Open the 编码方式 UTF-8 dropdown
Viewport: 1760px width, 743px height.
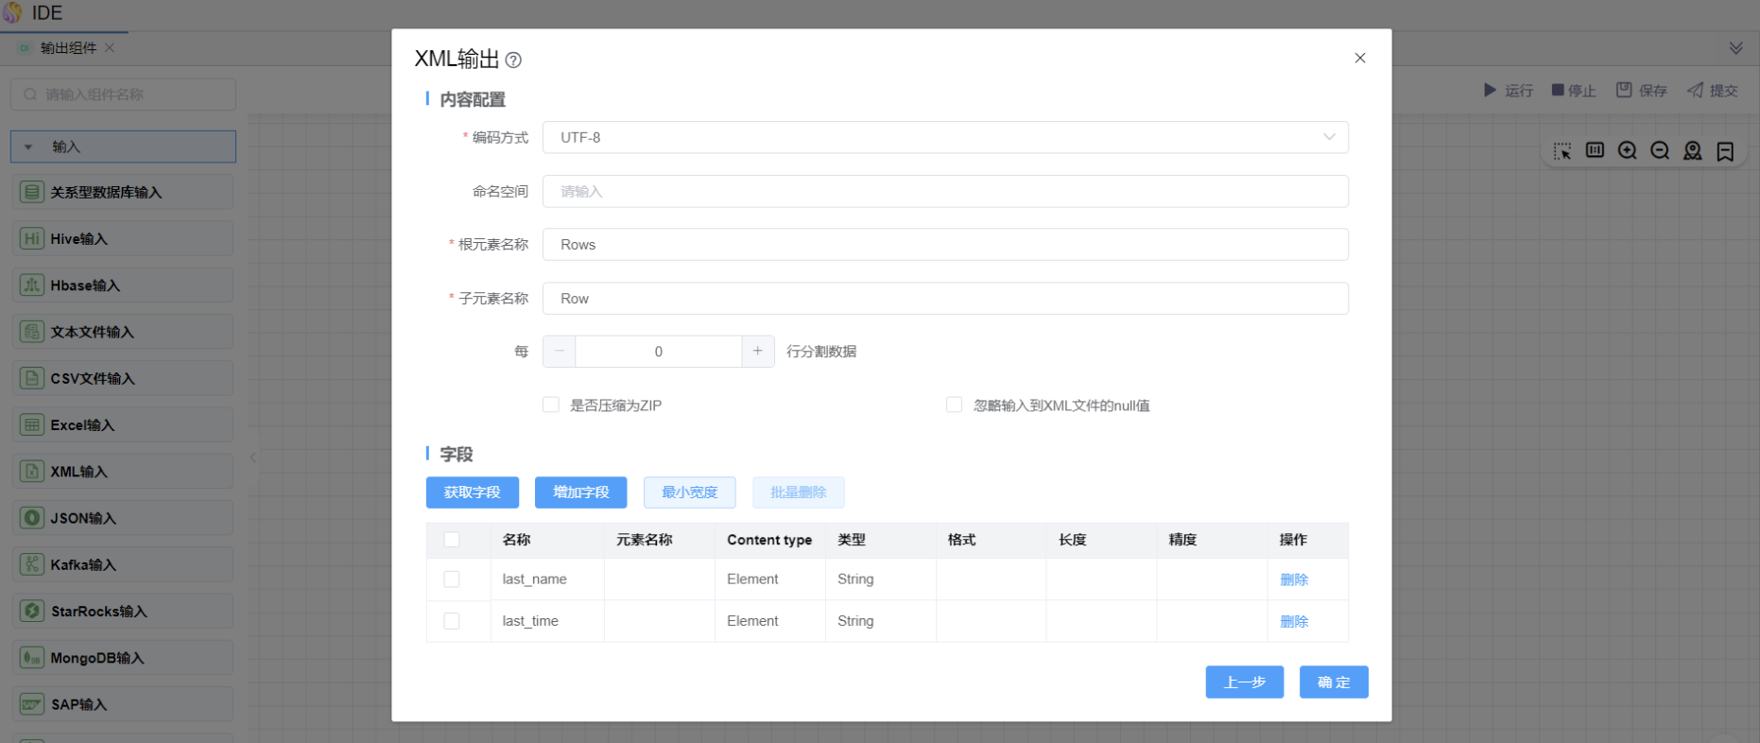tap(945, 137)
